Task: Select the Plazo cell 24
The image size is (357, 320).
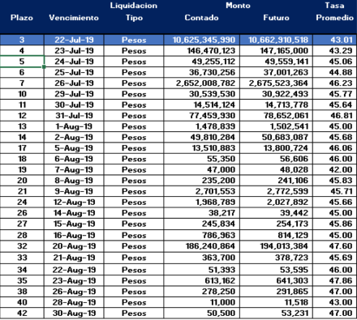Action: (x=22, y=202)
